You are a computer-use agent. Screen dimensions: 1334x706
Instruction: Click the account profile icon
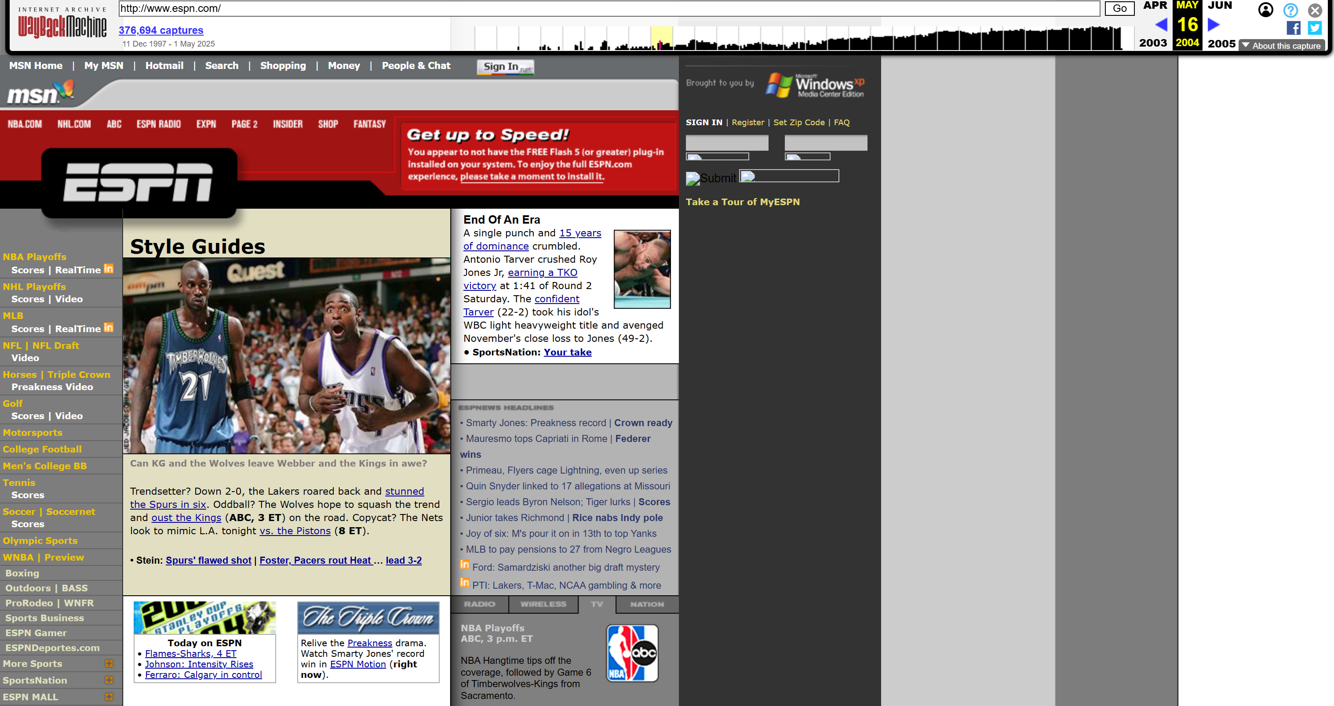(x=1266, y=11)
